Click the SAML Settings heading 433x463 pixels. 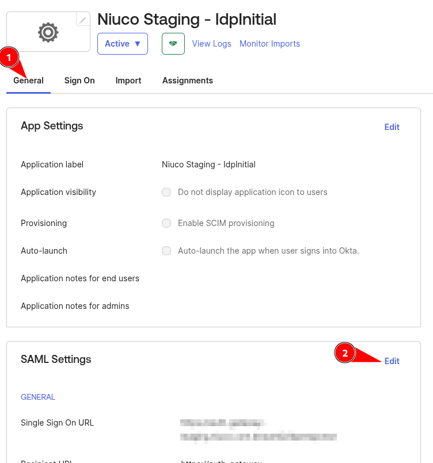click(x=56, y=359)
